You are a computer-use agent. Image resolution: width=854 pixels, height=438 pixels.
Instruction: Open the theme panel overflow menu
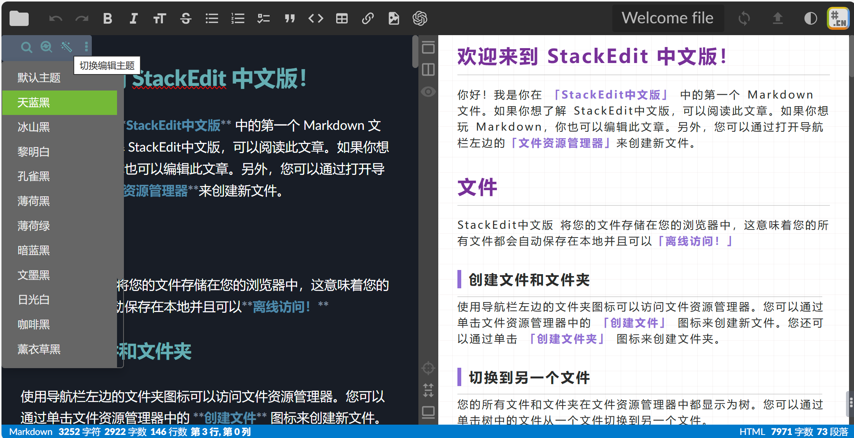(x=86, y=47)
